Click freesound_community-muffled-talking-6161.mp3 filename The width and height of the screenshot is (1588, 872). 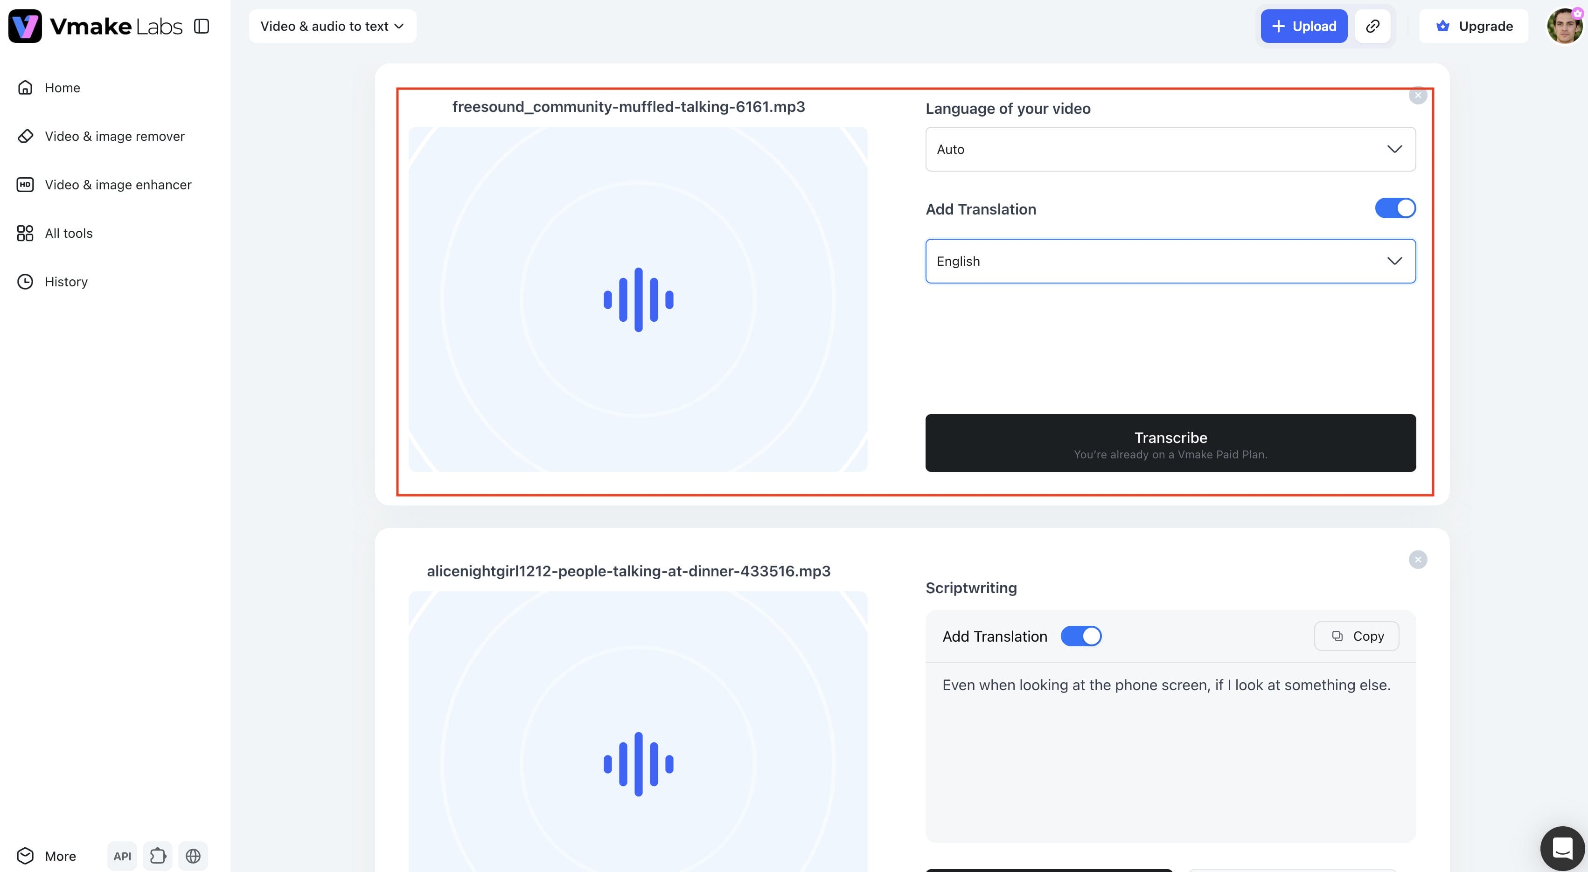tap(628, 107)
